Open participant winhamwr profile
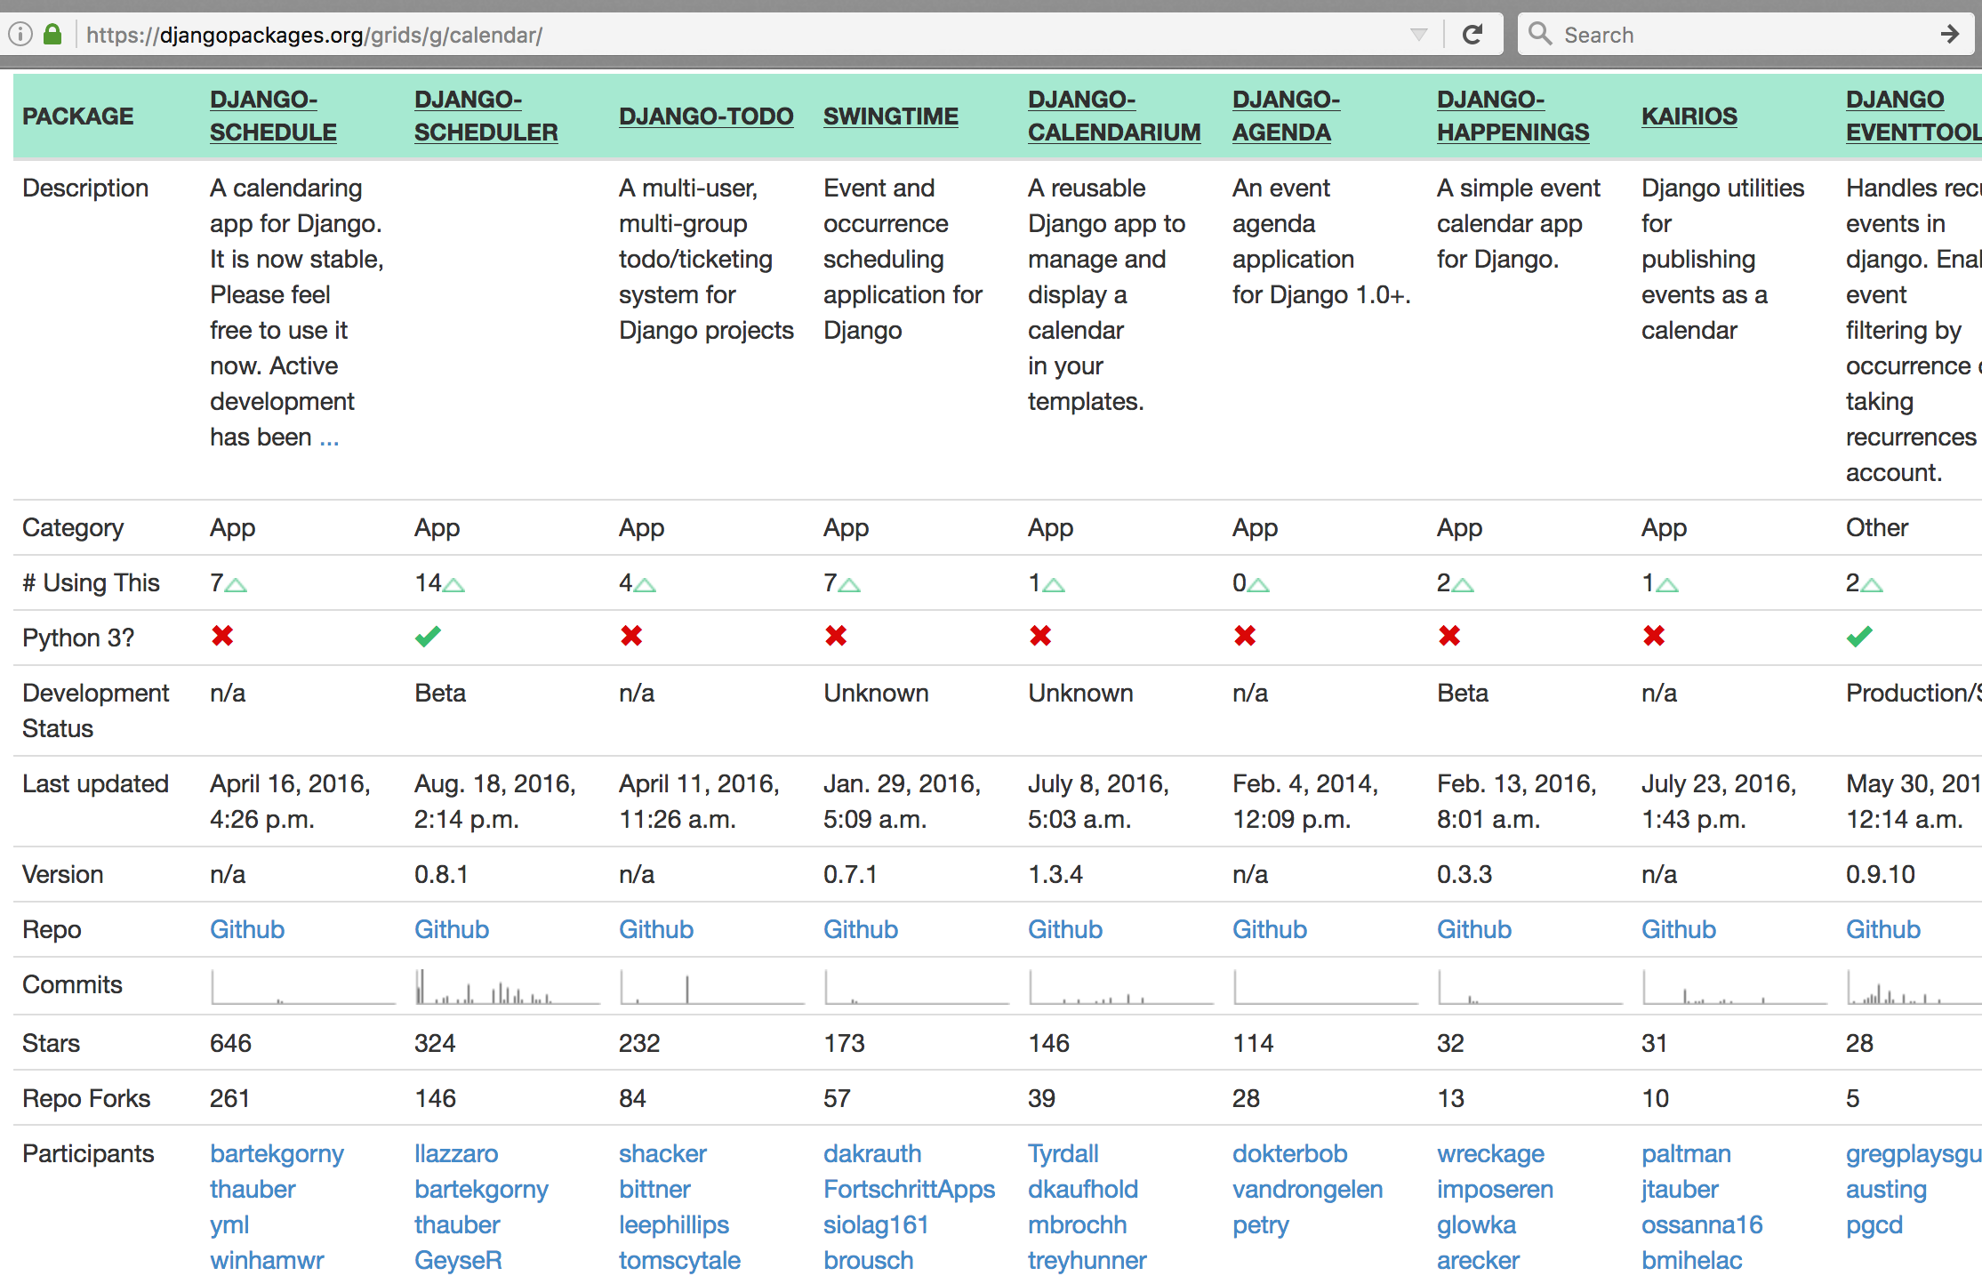1982x1284 pixels. tap(267, 1261)
